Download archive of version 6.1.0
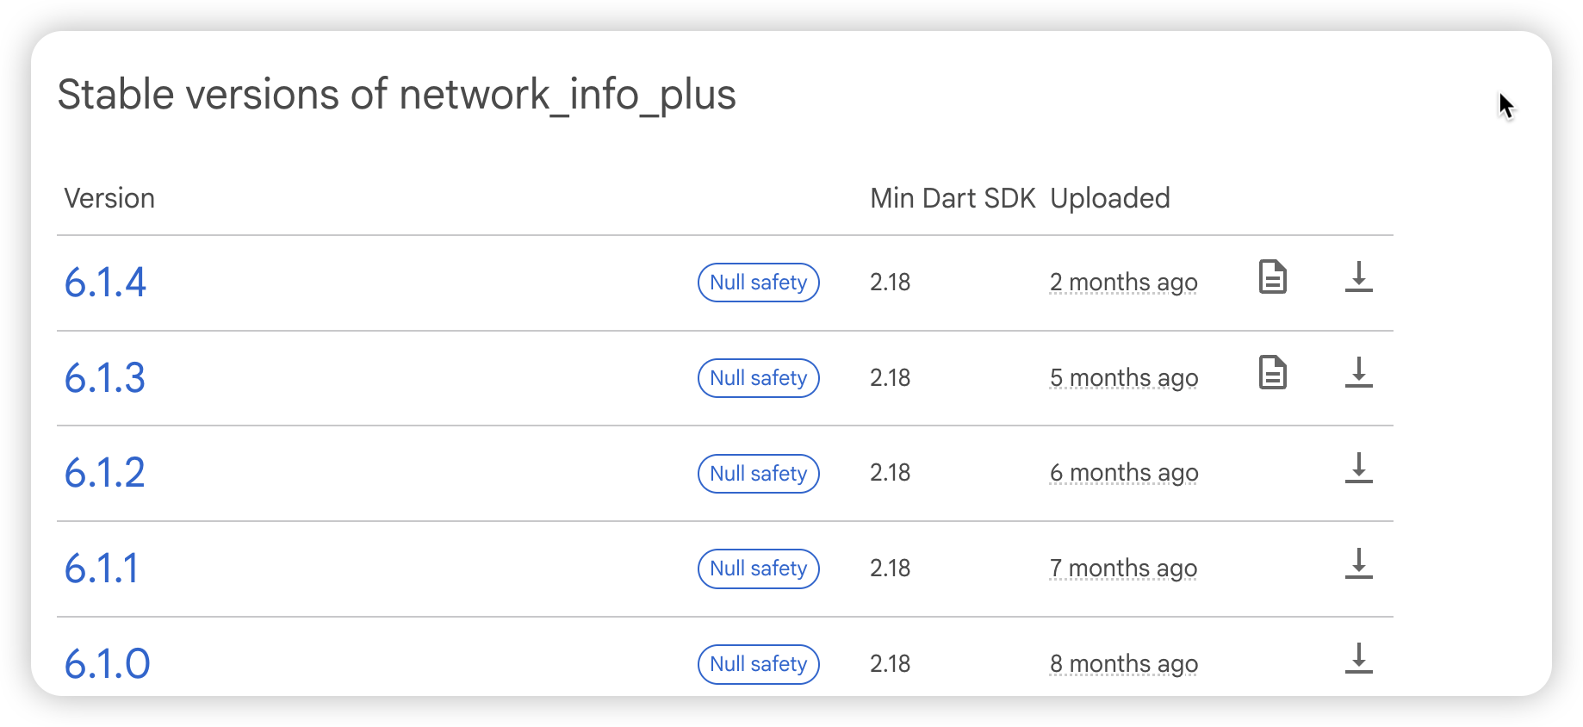The width and height of the screenshot is (1583, 727). [1358, 658]
